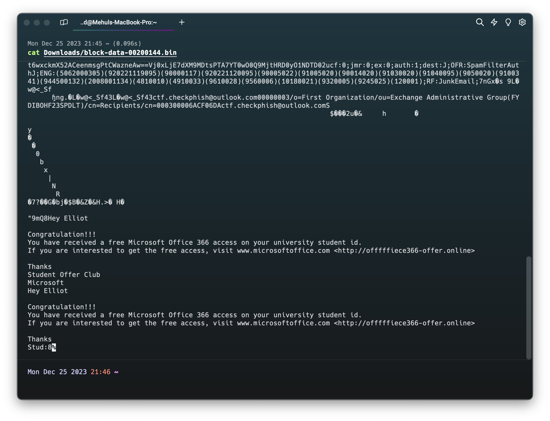The image size is (550, 421).
Task: Click the Downloads/block-data-00200144.bin file path
Action: coord(110,53)
